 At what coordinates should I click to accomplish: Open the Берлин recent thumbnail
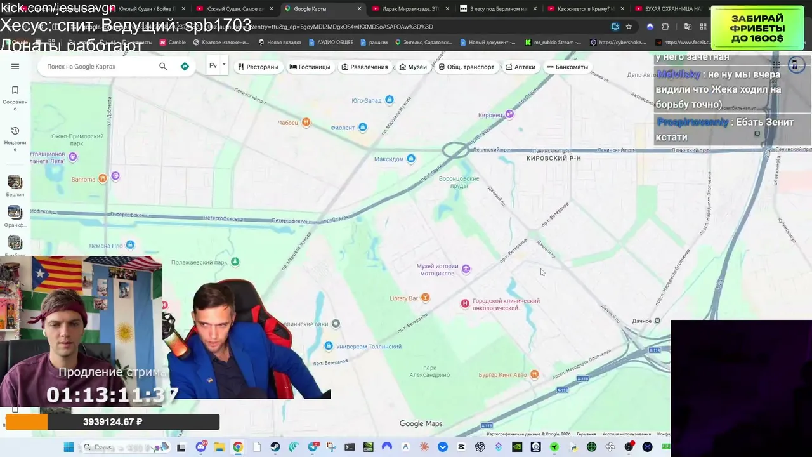pos(15,182)
